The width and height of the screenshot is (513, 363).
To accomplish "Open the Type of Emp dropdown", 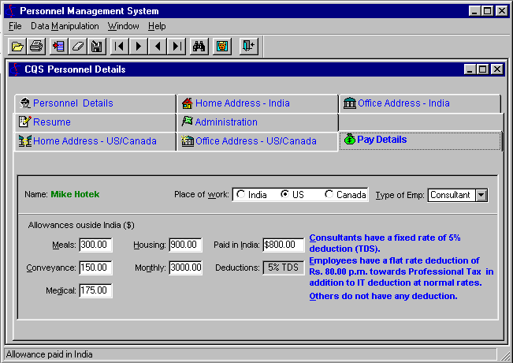I will pyautogui.click(x=481, y=195).
